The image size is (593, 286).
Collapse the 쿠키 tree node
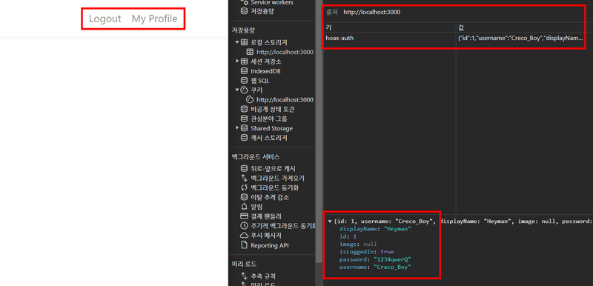(x=237, y=90)
